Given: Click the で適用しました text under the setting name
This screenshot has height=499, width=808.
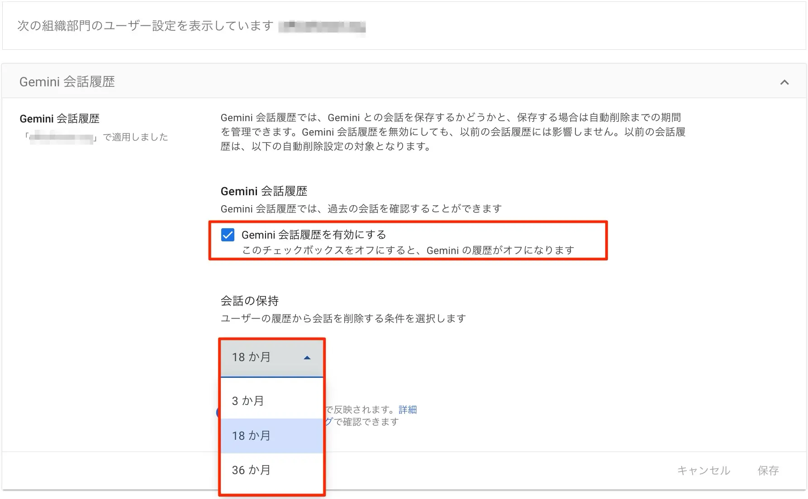Looking at the screenshot, I should click(135, 137).
